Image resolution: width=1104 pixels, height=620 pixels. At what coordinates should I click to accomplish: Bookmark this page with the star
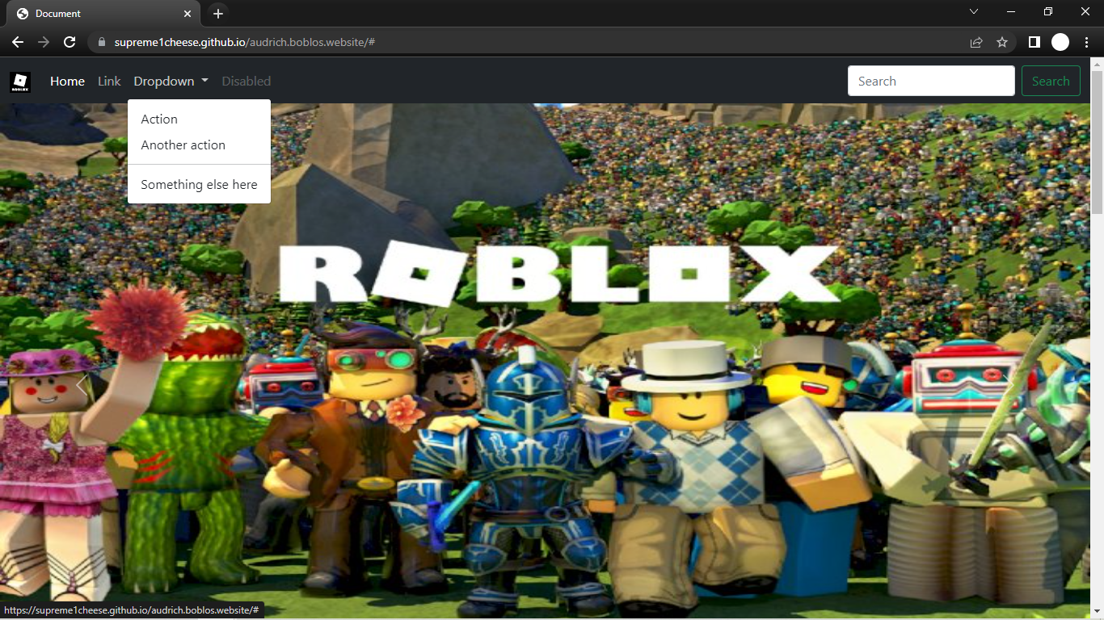(1002, 42)
